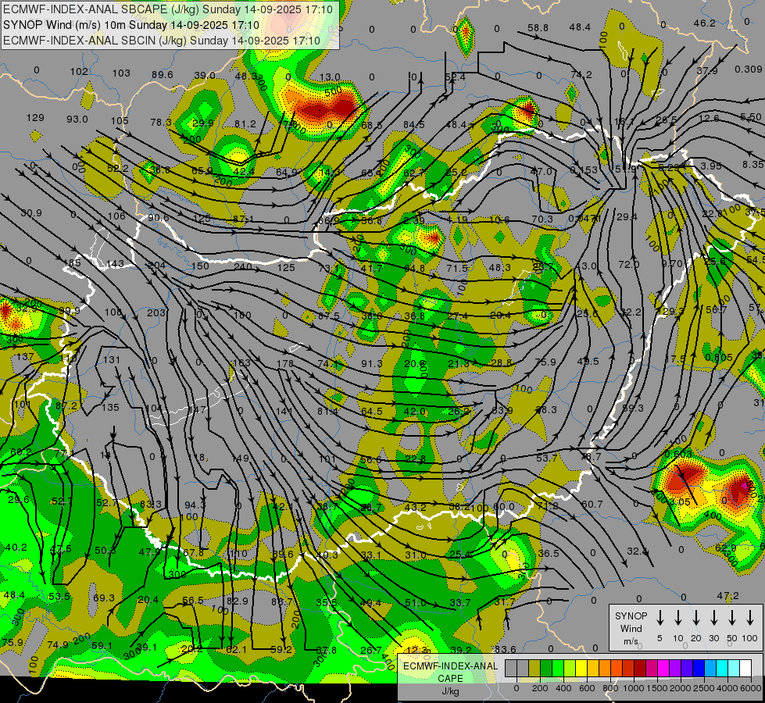Click the '2500' legend scale label

tap(704, 688)
